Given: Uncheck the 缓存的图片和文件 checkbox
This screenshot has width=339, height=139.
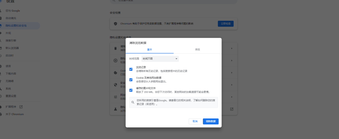Looking at the screenshot, I should click(x=131, y=90).
